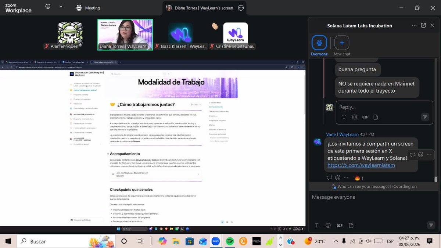The image size is (441, 248).
Task: Add emoji reaction below Vane's message
Action: point(338,178)
